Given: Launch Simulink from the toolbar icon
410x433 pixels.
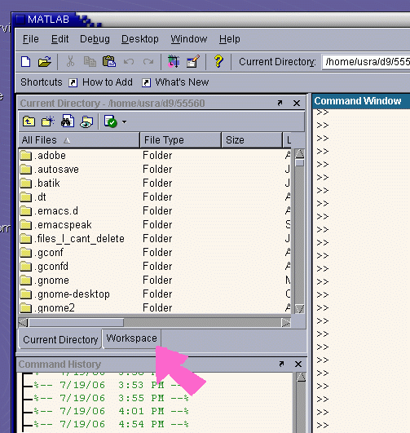Looking at the screenshot, I should click(x=174, y=61).
